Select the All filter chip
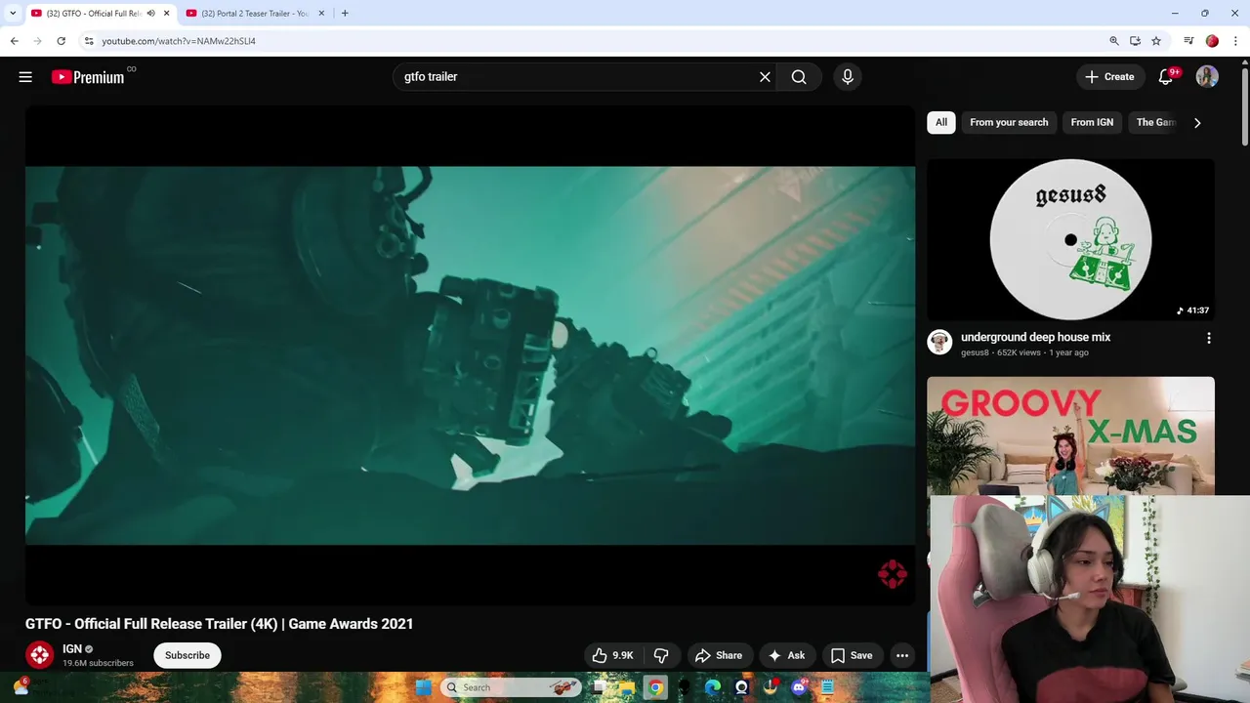Image resolution: width=1250 pixels, height=703 pixels. [941, 122]
